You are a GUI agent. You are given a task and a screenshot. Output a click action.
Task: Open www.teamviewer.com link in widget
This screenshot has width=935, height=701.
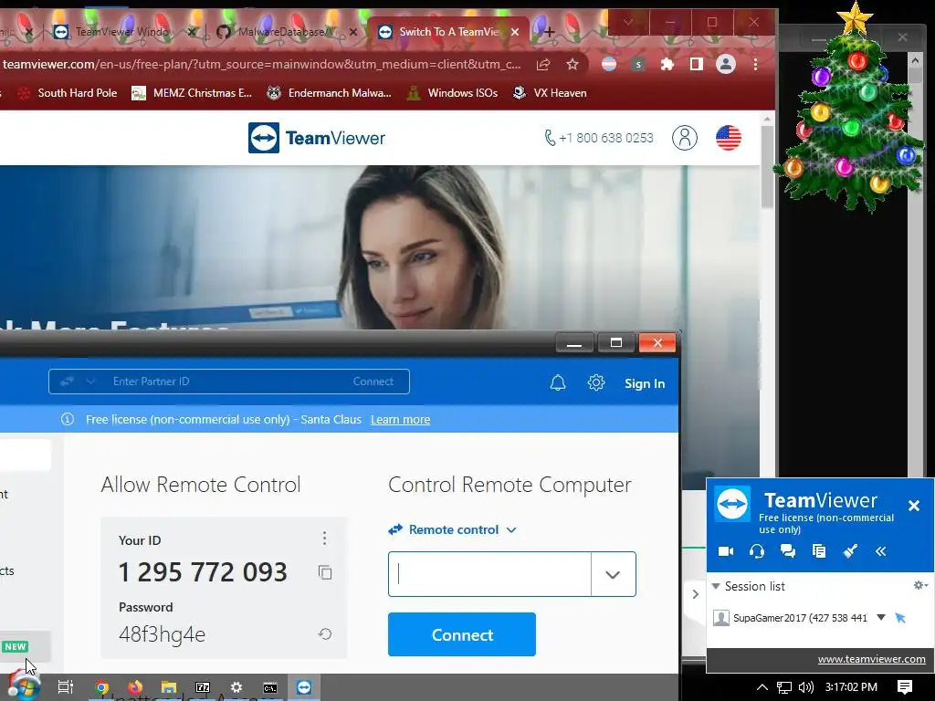point(871,659)
